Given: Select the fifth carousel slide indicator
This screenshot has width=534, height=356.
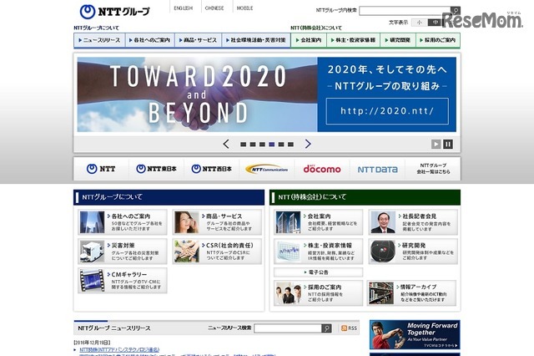Looking at the screenshot, I should (x=281, y=145).
